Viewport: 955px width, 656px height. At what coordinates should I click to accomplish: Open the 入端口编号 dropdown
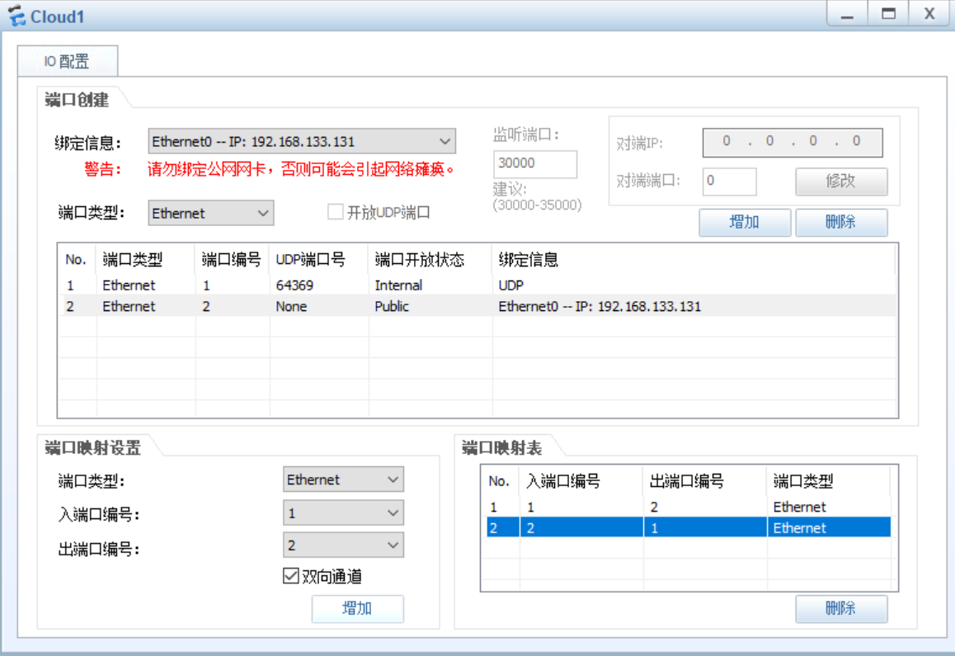pos(393,513)
